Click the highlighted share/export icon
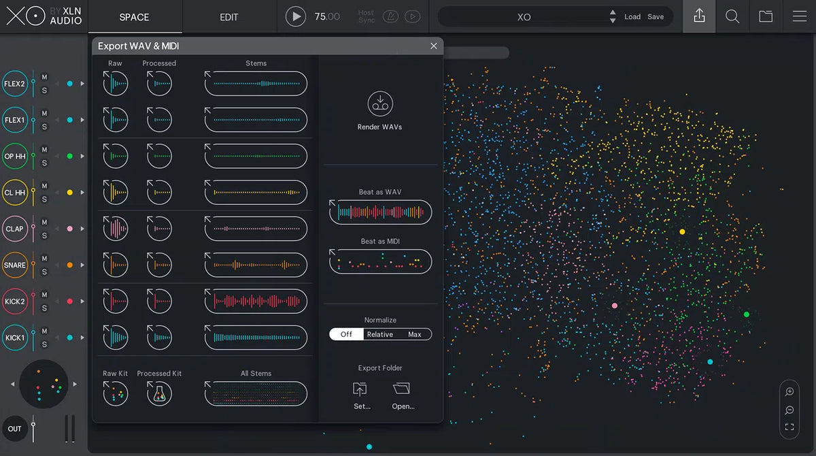This screenshot has height=456, width=816. click(x=699, y=16)
